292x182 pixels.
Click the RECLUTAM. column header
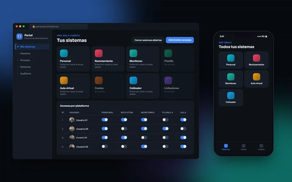[x=127, y=112]
